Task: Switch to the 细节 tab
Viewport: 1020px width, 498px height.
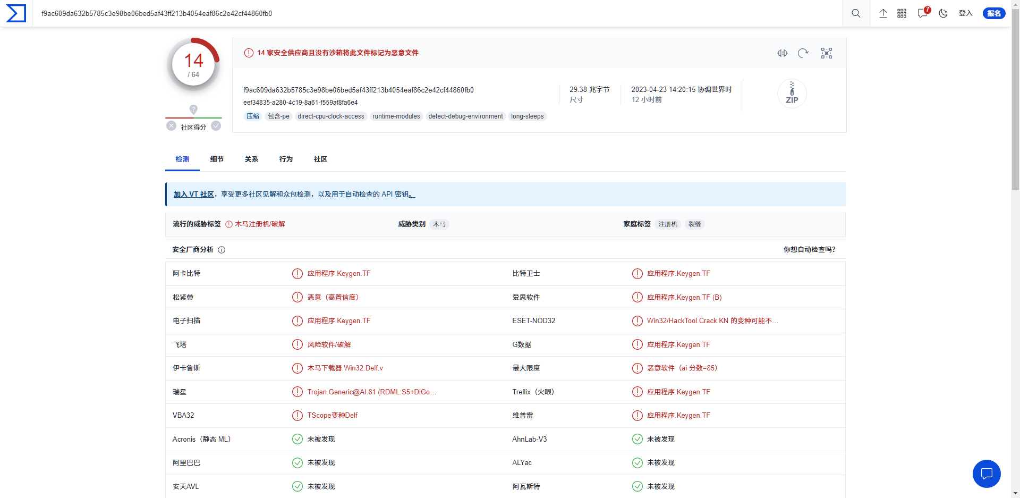Action: 217,159
